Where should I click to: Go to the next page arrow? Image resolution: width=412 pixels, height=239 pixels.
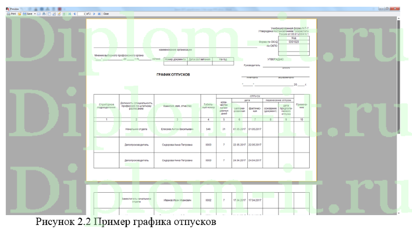tap(94, 14)
